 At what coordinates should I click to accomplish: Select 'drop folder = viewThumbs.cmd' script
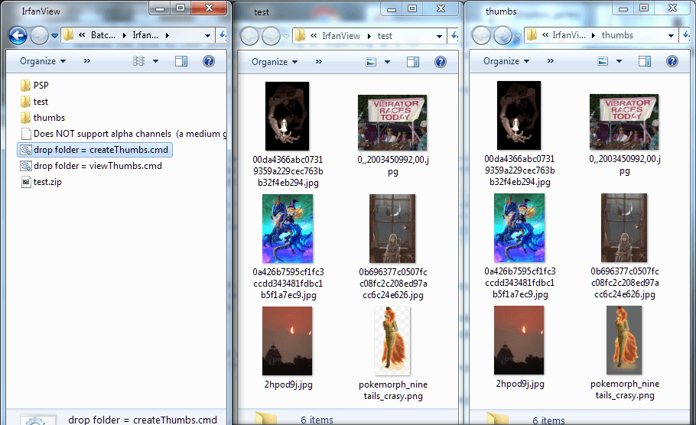[97, 166]
